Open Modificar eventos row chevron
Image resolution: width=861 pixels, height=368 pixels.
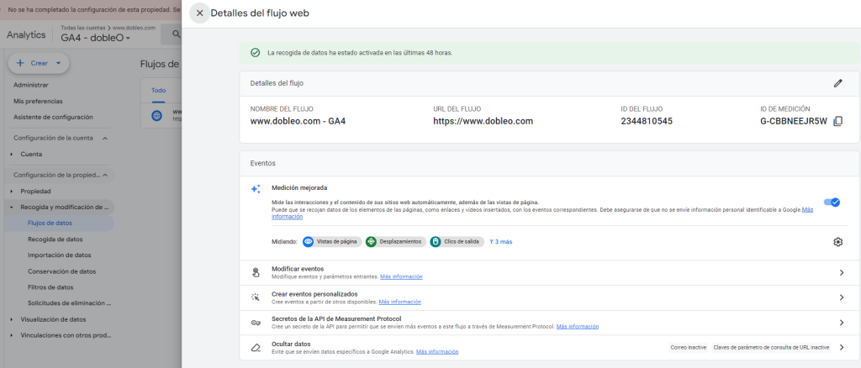point(841,273)
